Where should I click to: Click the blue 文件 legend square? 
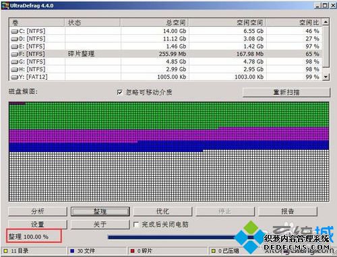coord(72,251)
